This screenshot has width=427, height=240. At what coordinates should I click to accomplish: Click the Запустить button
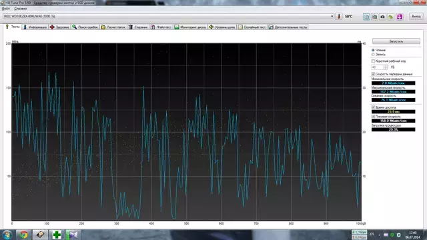[x=396, y=41]
